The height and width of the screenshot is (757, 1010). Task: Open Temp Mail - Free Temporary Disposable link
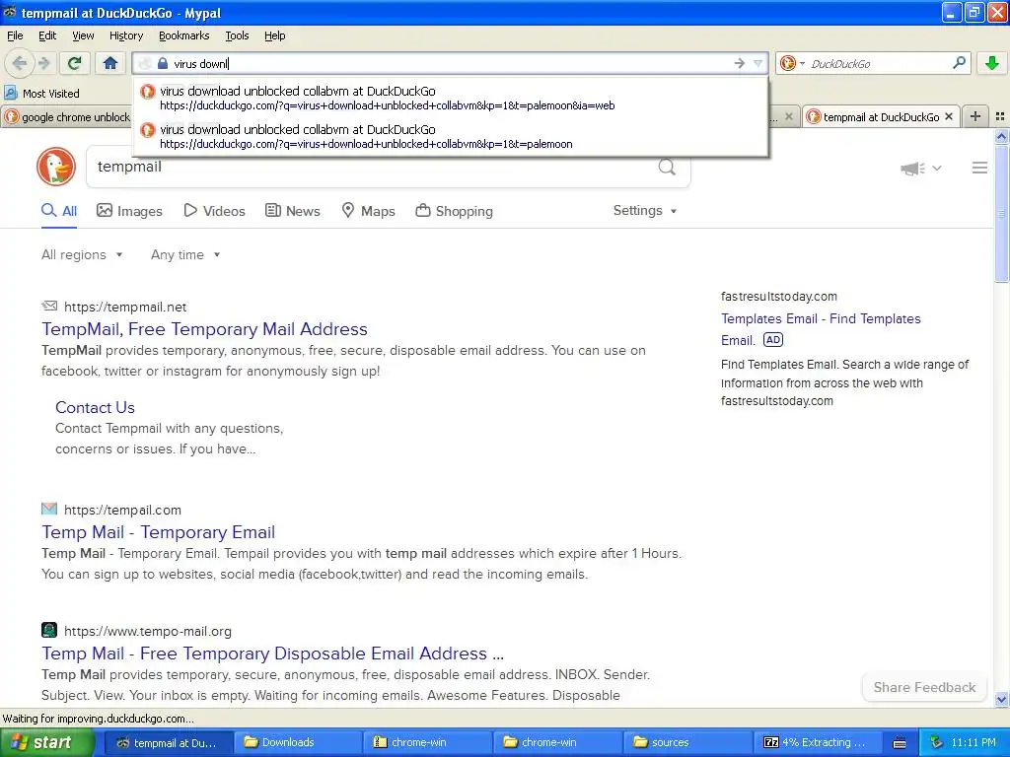272,654
